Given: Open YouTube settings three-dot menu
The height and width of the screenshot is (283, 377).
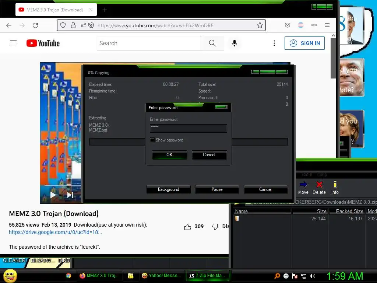Looking at the screenshot, I should pos(274,43).
